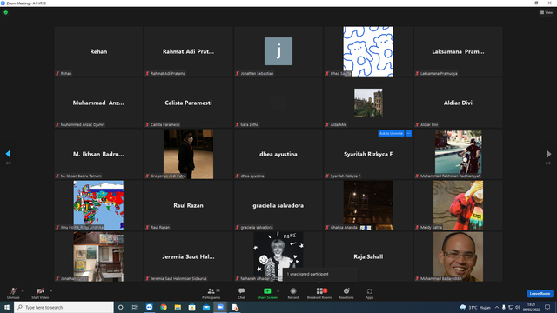The image size is (557, 313).
Task: Click Meidy Satria's colorful photo tile
Action: [458, 205]
